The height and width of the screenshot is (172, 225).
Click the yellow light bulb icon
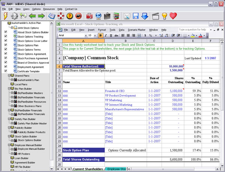pos(165,16)
